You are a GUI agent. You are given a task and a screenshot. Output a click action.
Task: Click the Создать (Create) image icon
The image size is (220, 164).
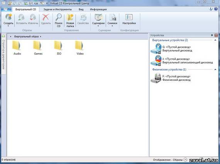[8, 17]
